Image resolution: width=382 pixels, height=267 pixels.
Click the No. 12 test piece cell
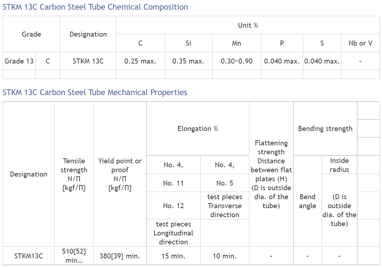[x=173, y=206]
